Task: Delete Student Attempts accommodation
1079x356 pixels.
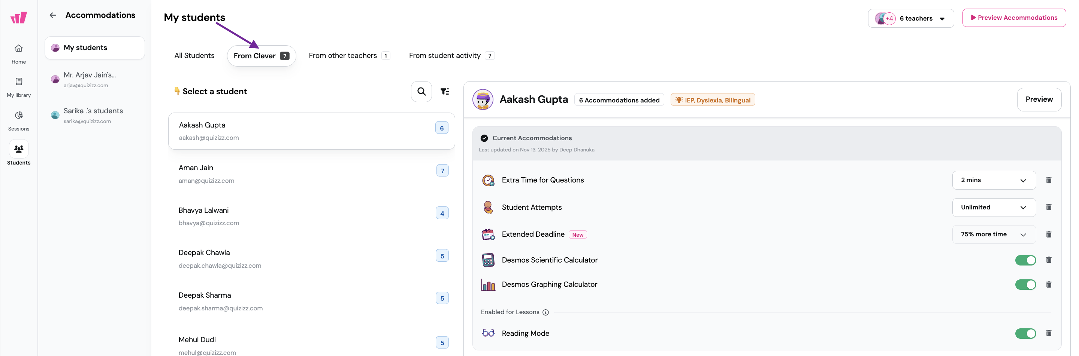Action: 1049,207
